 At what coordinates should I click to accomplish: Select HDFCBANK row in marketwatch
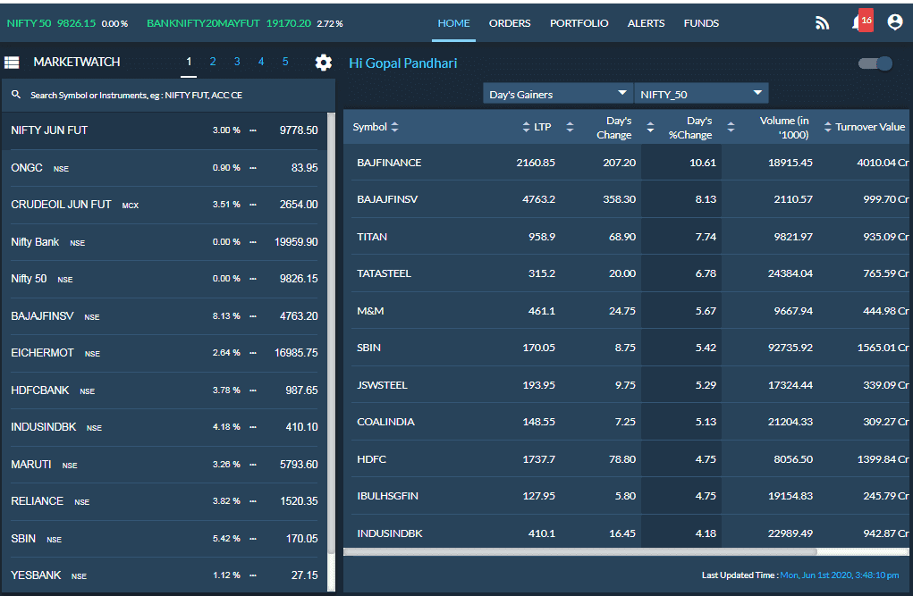165,390
